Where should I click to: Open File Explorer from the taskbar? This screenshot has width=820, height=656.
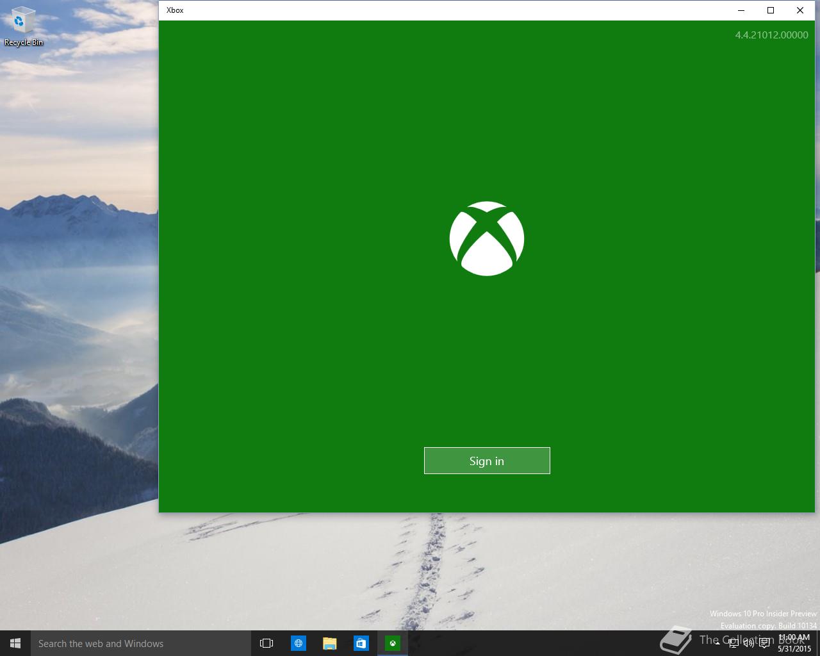click(x=330, y=643)
